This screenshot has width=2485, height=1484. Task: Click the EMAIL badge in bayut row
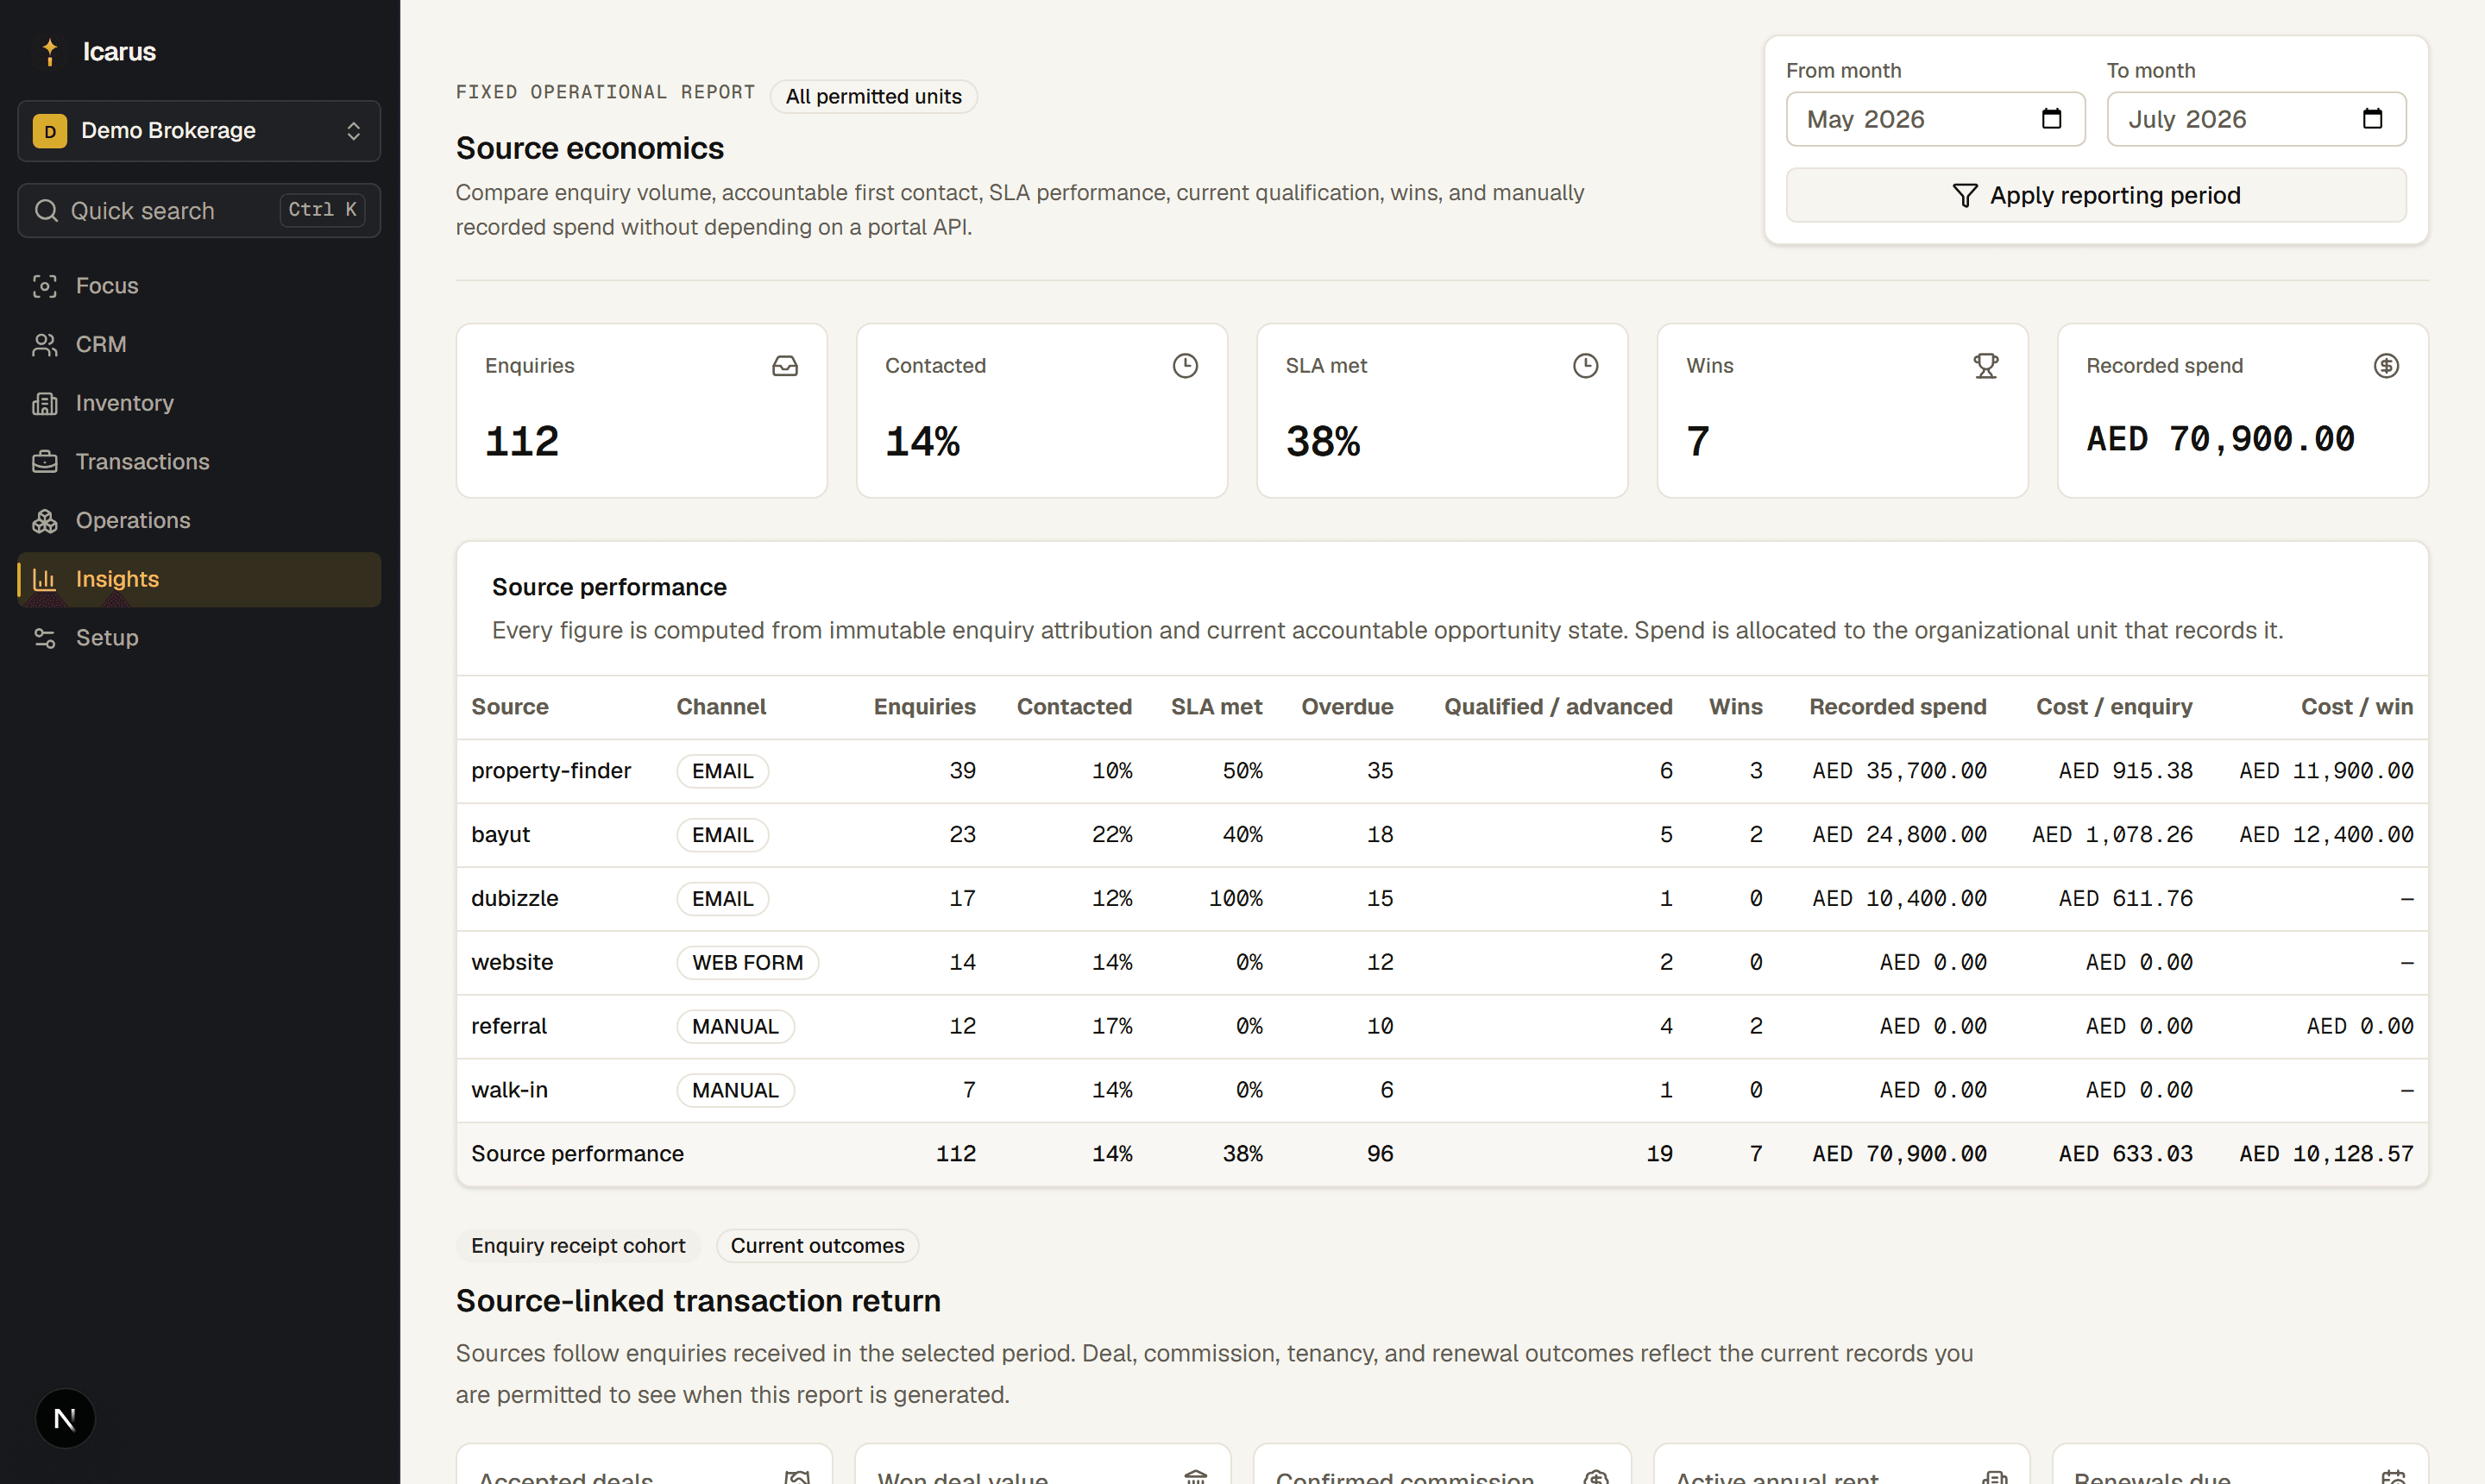tap(722, 835)
